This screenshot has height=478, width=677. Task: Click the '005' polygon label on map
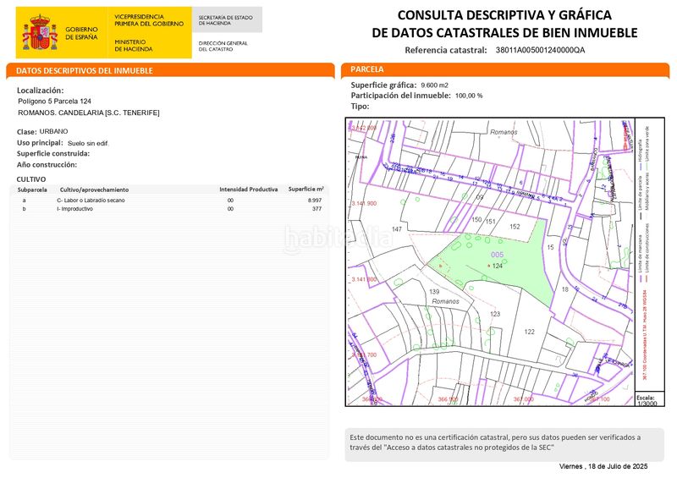coord(497,255)
